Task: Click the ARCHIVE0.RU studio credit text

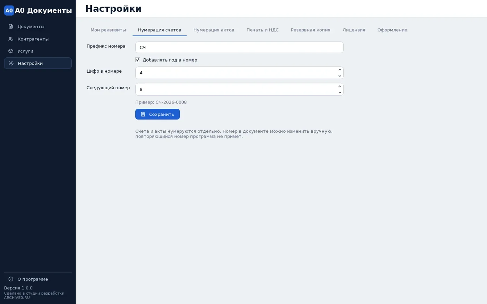Action: [17, 298]
